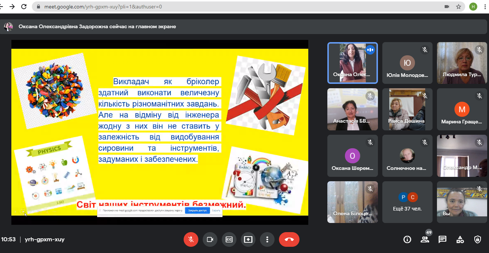Open the chat messages panel
The height and width of the screenshot is (253, 489).
coord(442,239)
